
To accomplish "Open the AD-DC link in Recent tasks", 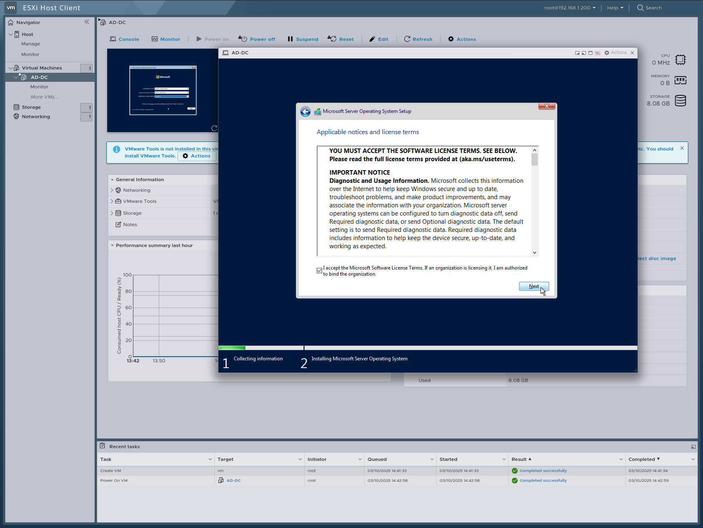I will pos(233,480).
